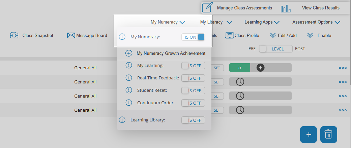Click the first row SET button
Viewport: 351px width, 148px height.
tap(217, 68)
